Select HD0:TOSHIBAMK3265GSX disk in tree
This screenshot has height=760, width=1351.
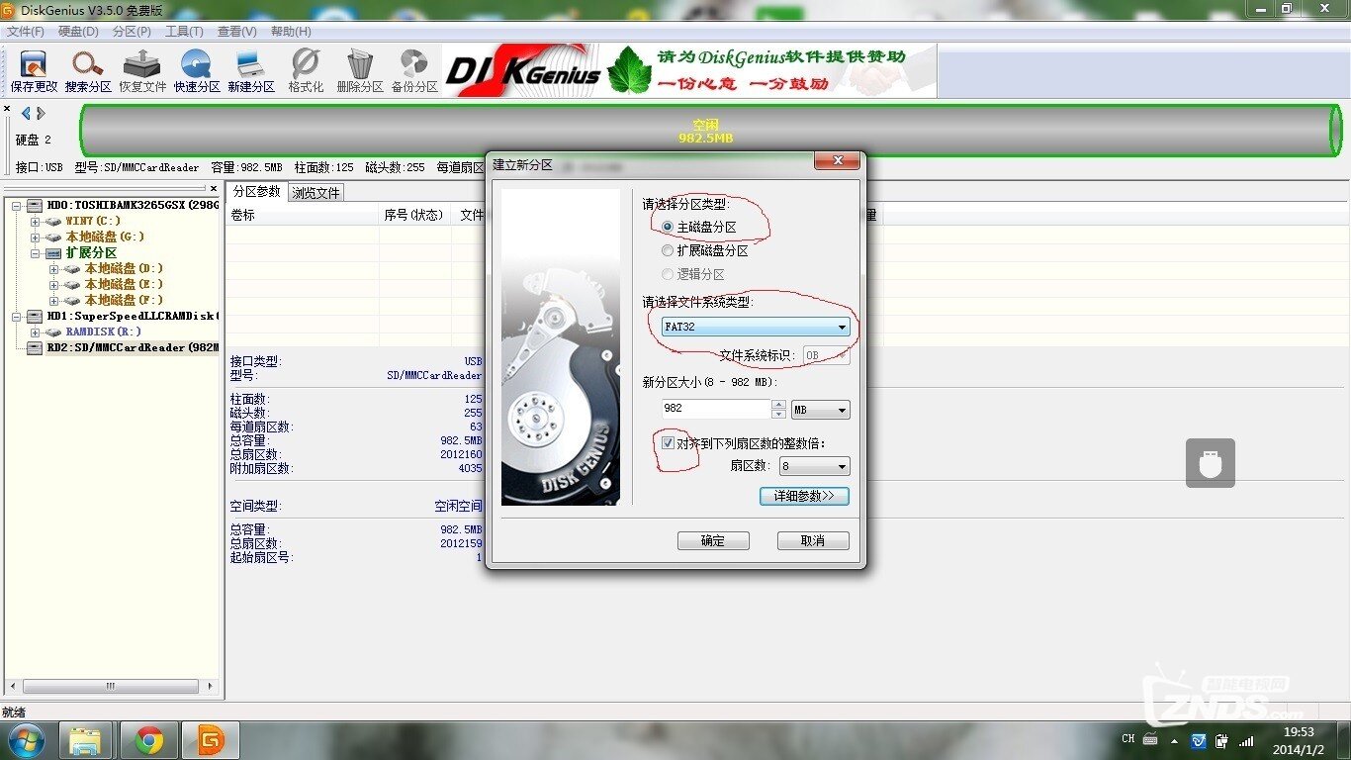click(x=133, y=205)
